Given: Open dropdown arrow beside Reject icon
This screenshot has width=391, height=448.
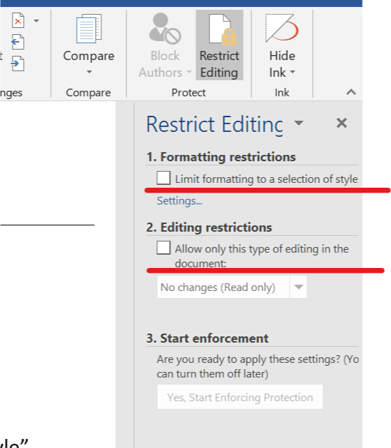Looking at the screenshot, I should (x=36, y=20).
